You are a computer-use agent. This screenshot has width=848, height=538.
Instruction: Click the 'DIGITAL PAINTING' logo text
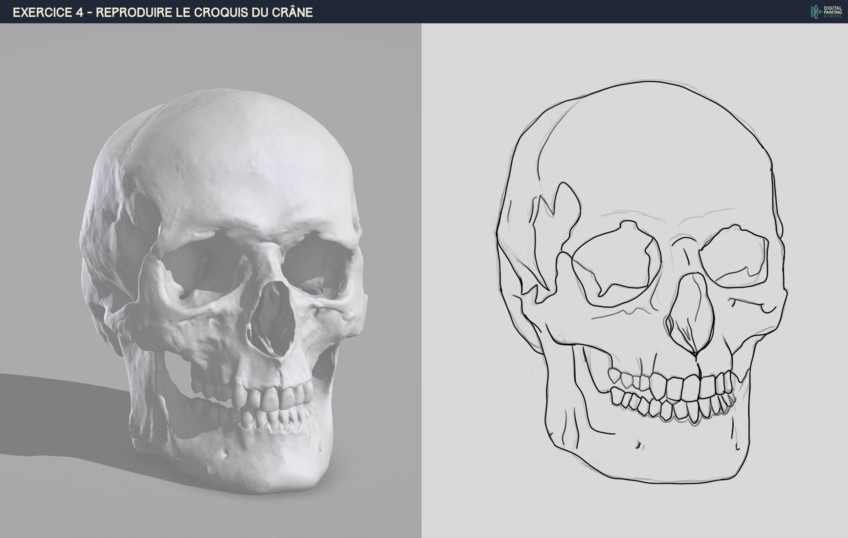tap(833, 10)
